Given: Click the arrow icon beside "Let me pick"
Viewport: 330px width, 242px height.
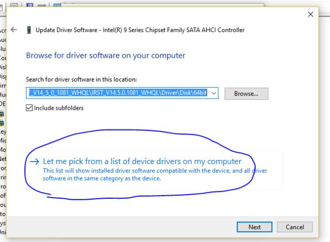Looking at the screenshot, I should pyautogui.click(x=35, y=162).
